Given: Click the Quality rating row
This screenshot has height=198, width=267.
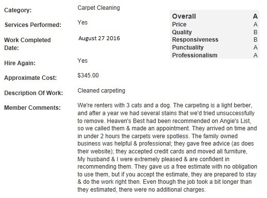Looking at the screenshot, I should click(215, 32).
